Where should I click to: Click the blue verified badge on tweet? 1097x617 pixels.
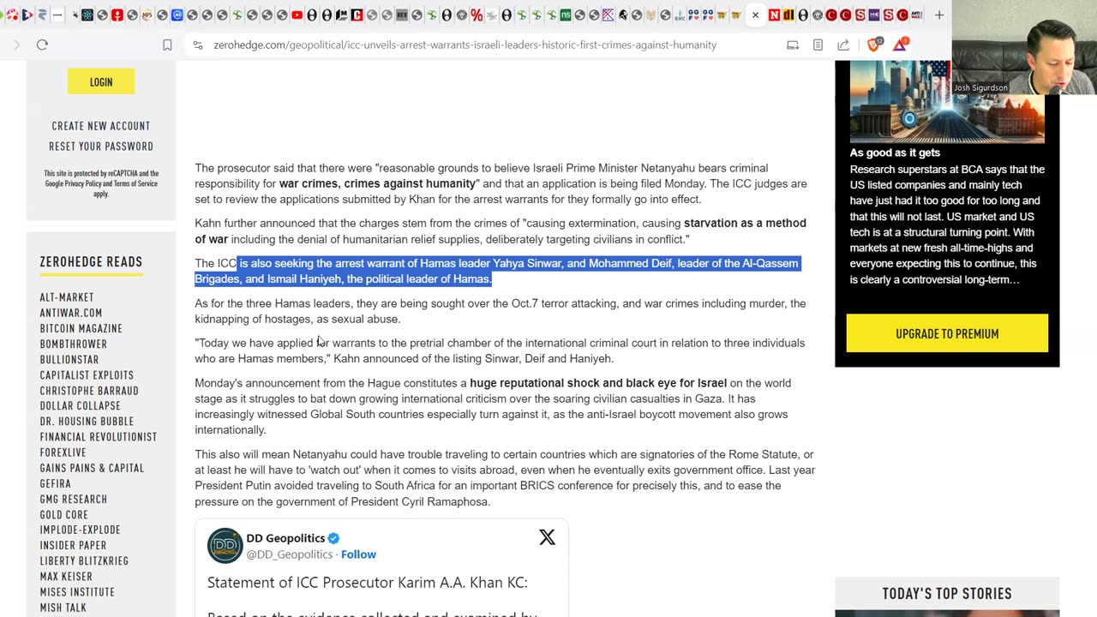point(333,538)
